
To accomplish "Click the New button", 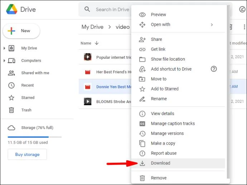I will 21,31.
